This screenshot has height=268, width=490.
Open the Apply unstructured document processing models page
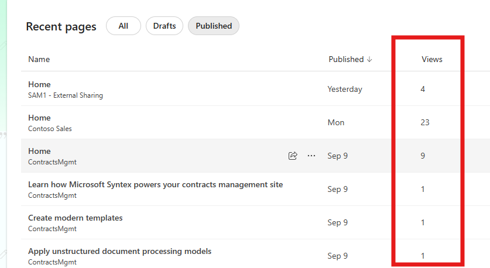point(119,251)
